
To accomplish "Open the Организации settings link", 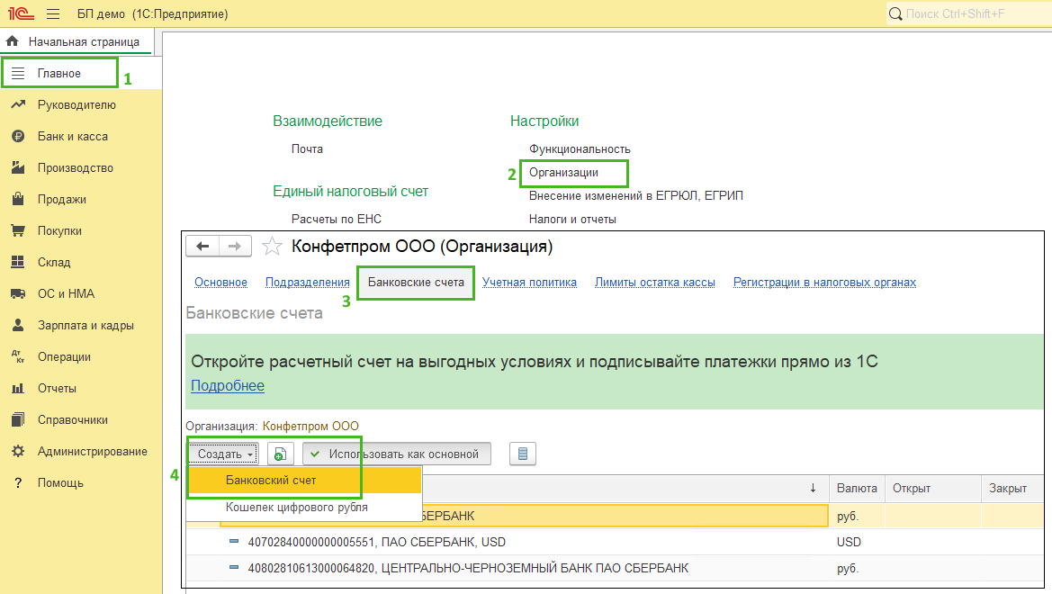I will (563, 173).
